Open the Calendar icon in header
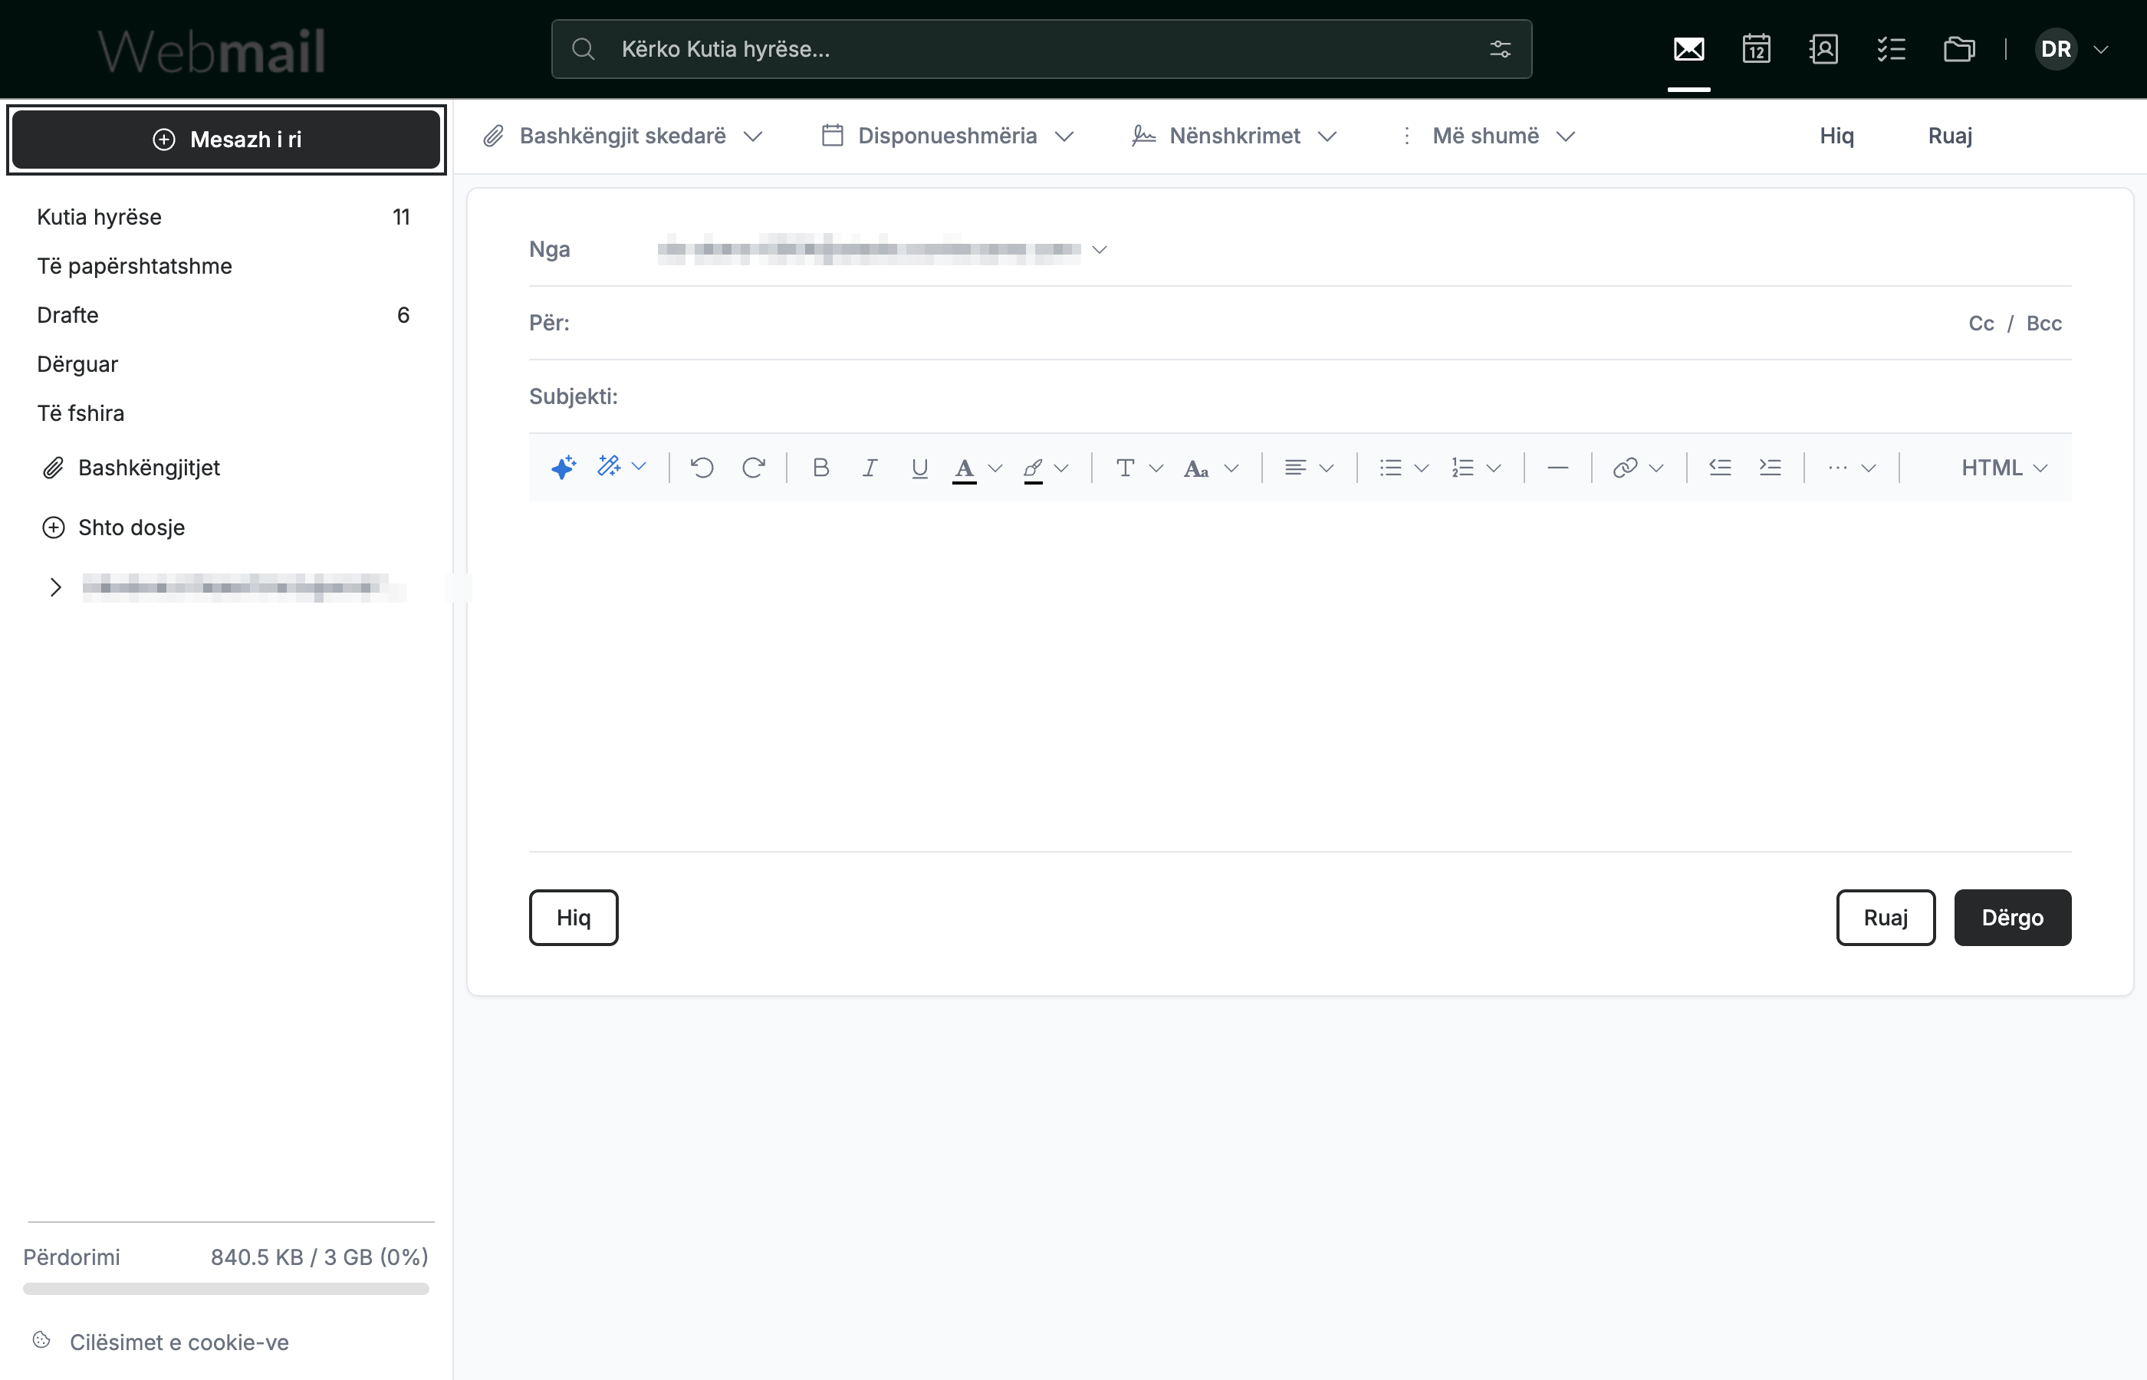 pyautogui.click(x=1755, y=48)
